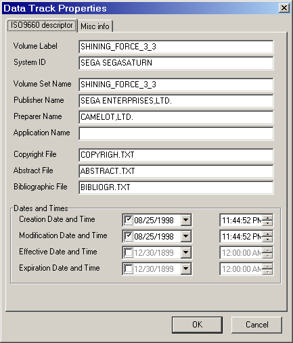Decrease Creation time with down spinner
This screenshot has width=293, height=343.
coord(267,223)
